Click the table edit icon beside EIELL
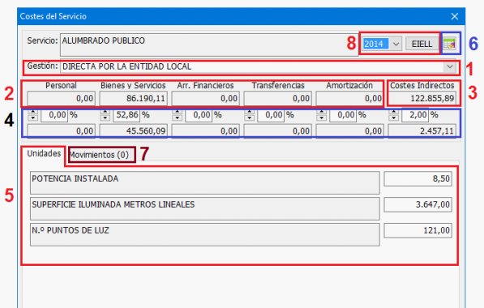 (x=449, y=44)
